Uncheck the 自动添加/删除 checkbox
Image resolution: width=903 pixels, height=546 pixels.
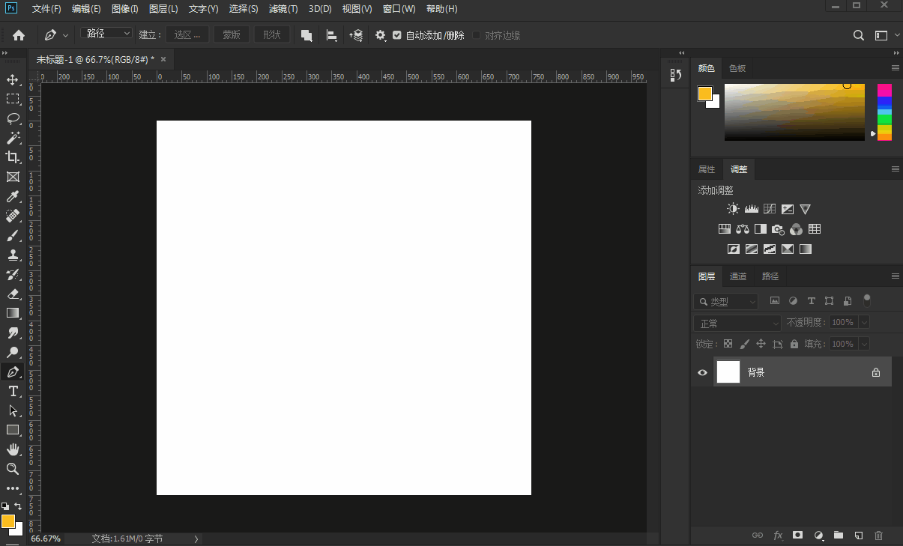397,35
